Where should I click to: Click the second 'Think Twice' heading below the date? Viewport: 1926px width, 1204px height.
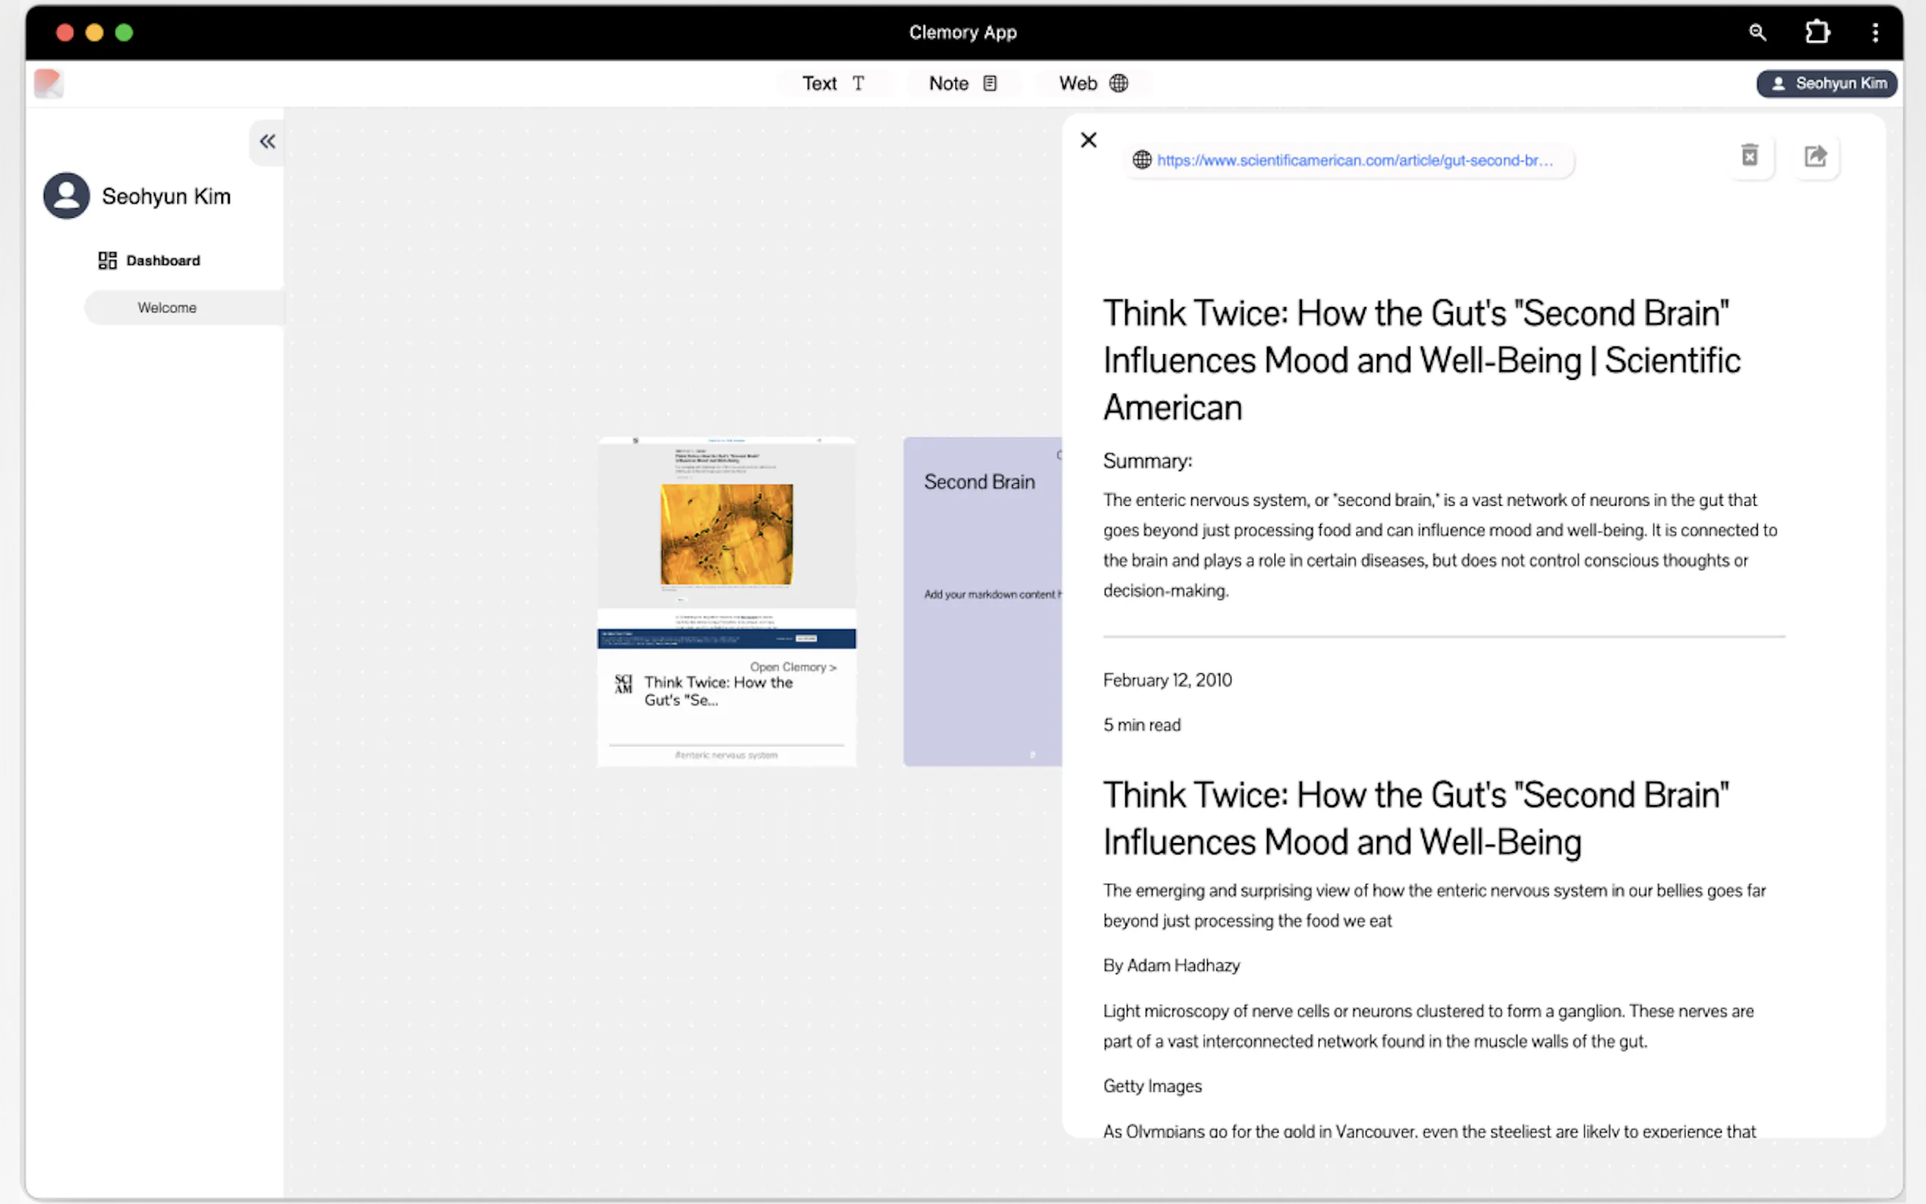tap(1416, 819)
